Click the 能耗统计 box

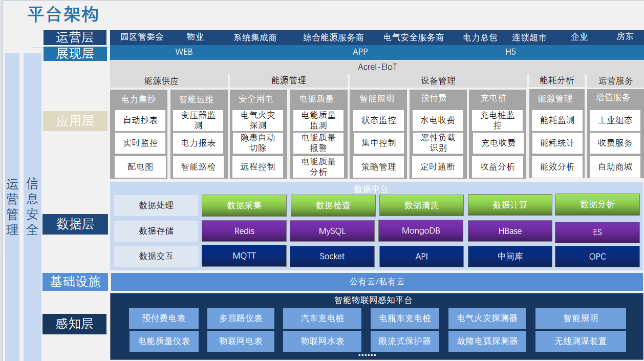pyautogui.click(x=557, y=143)
